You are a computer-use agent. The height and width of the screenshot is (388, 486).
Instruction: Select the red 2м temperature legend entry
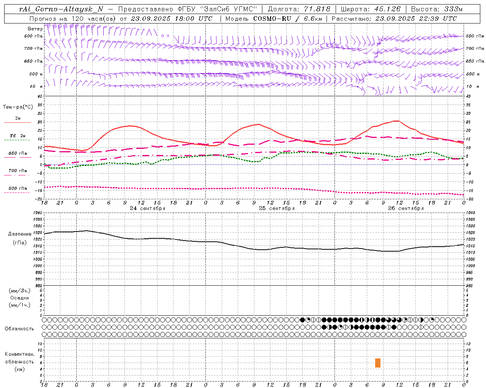(17, 119)
